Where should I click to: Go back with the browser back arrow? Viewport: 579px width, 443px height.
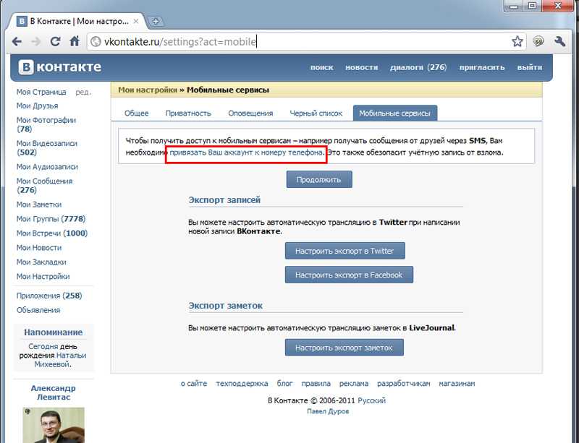click(x=17, y=41)
